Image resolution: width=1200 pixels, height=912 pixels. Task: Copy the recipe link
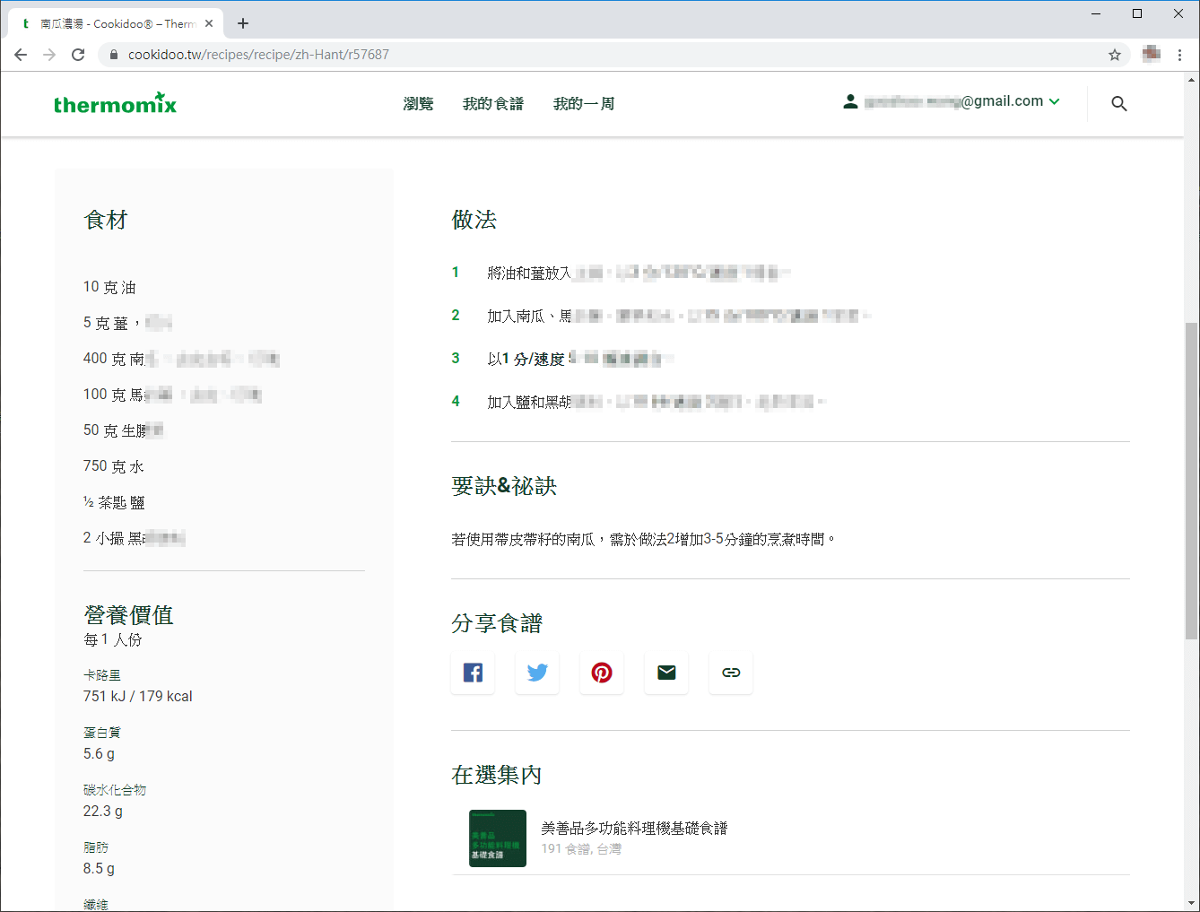(731, 672)
